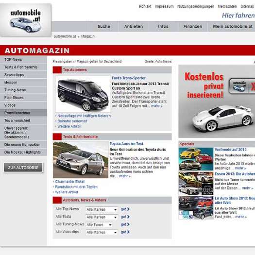This screenshot has width=255, height=255.
Task: Open the Charmanter Enkel link
Action: [x=70, y=182]
